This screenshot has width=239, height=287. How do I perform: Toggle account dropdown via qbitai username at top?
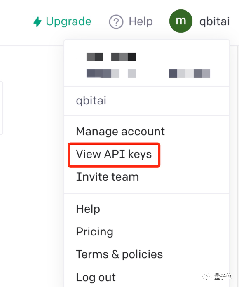(214, 21)
